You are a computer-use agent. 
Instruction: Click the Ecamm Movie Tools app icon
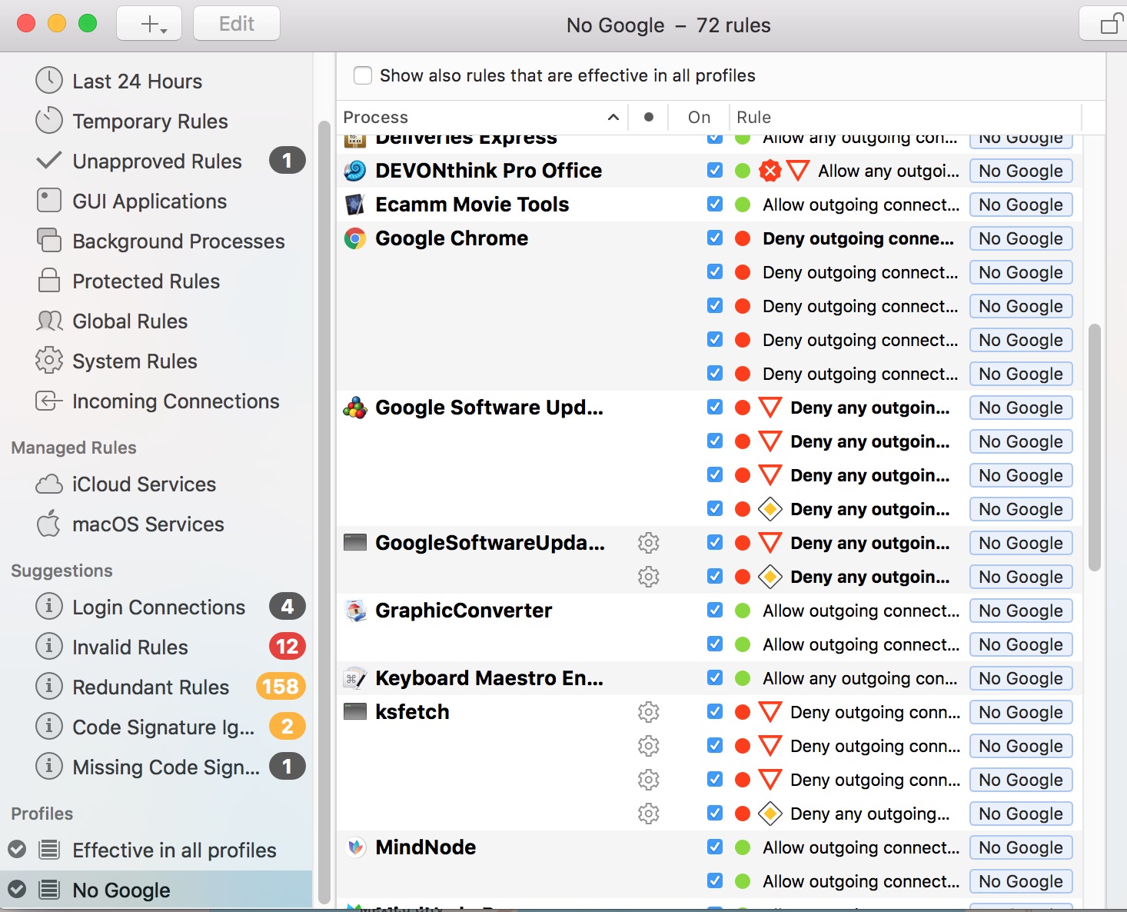pos(354,205)
